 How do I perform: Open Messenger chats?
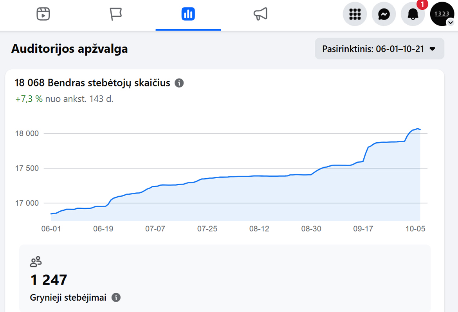tap(384, 14)
